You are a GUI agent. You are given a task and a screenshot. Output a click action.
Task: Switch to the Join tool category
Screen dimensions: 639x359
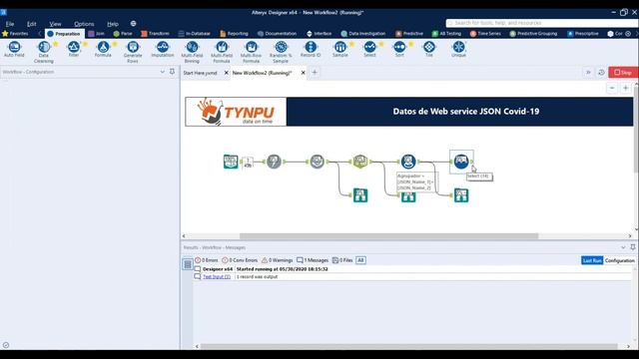97,33
